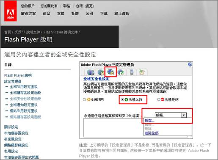Select the 永遠允許 radio button

click(122, 99)
